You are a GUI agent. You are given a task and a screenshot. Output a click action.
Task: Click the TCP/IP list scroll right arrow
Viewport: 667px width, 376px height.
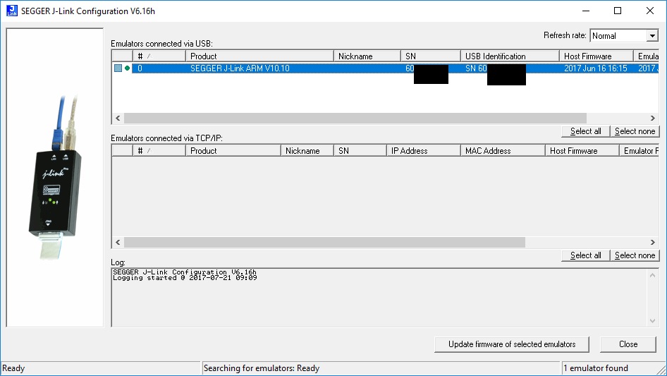(x=652, y=242)
